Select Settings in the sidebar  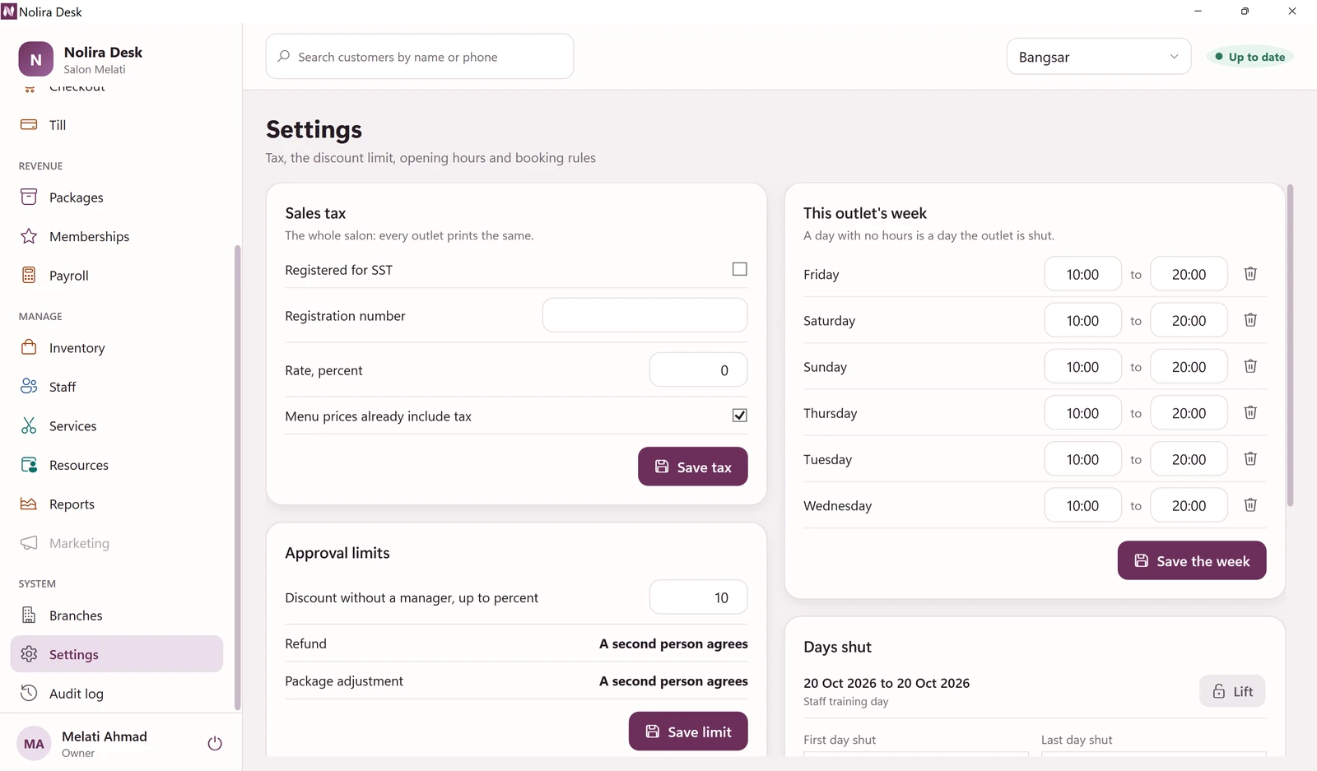tap(116, 654)
